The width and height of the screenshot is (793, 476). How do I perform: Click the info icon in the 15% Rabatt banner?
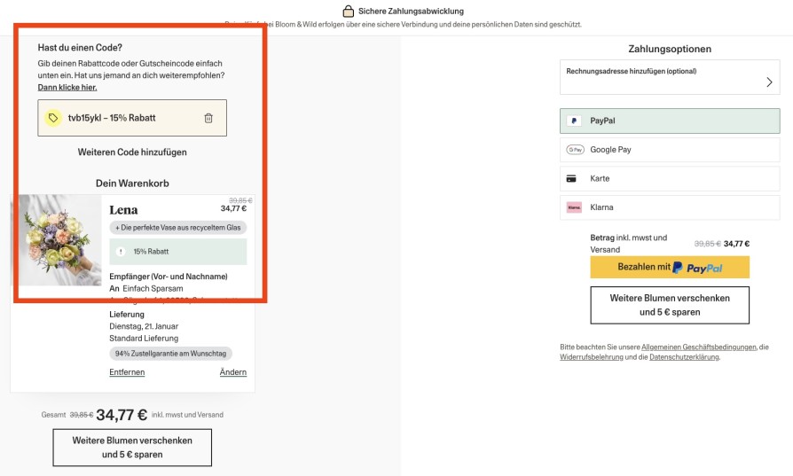point(121,252)
